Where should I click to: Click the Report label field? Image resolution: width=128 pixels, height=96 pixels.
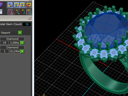pos(9,33)
